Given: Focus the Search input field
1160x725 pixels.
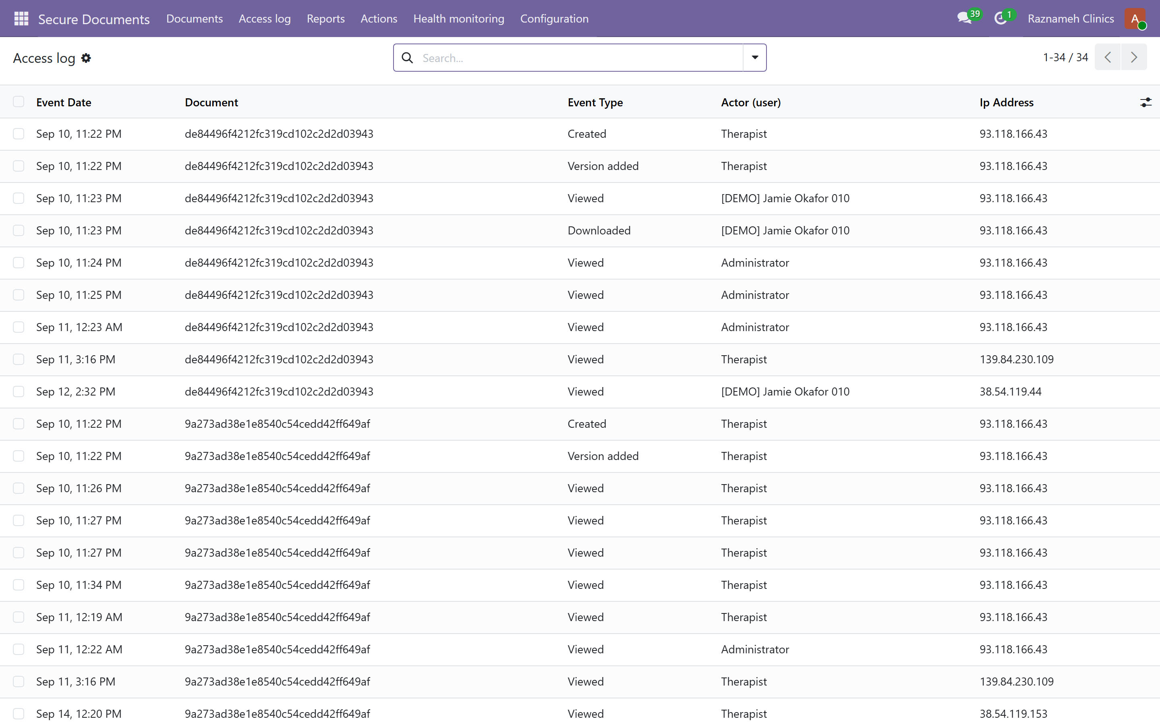Looking at the screenshot, I should pos(580,58).
